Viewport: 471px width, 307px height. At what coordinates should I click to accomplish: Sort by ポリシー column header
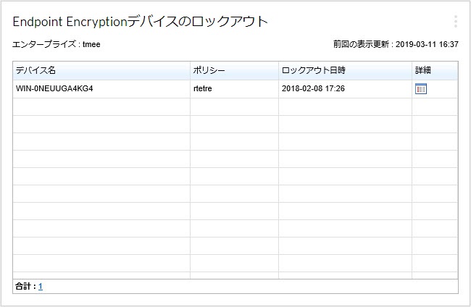pyautogui.click(x=234, y=71)
